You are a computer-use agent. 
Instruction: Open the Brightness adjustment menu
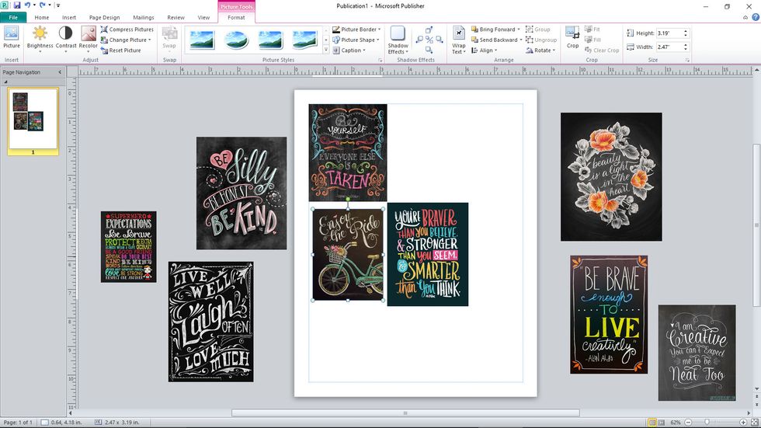coord(40,38)
